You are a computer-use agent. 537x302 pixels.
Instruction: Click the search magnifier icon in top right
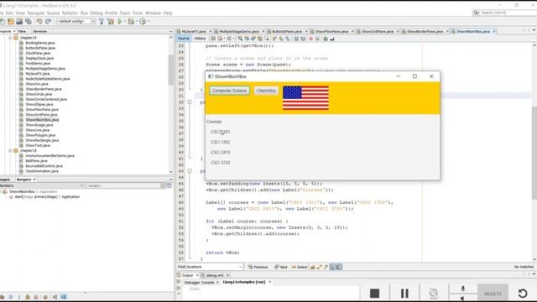pos(476,13)
